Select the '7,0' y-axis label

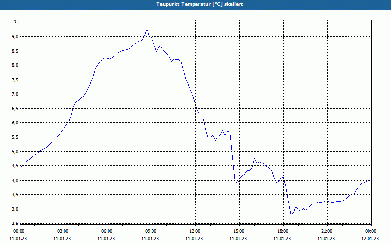[15, 94]
